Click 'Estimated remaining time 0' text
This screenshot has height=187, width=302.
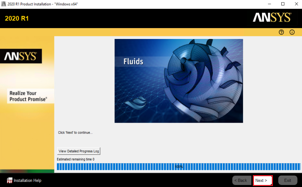click(75, 159)
